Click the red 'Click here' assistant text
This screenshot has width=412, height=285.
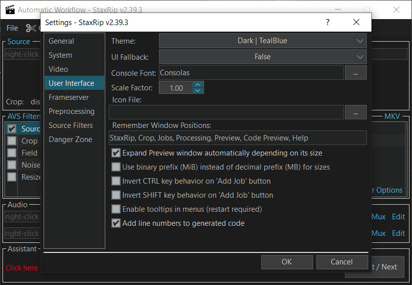coord(22,268)
